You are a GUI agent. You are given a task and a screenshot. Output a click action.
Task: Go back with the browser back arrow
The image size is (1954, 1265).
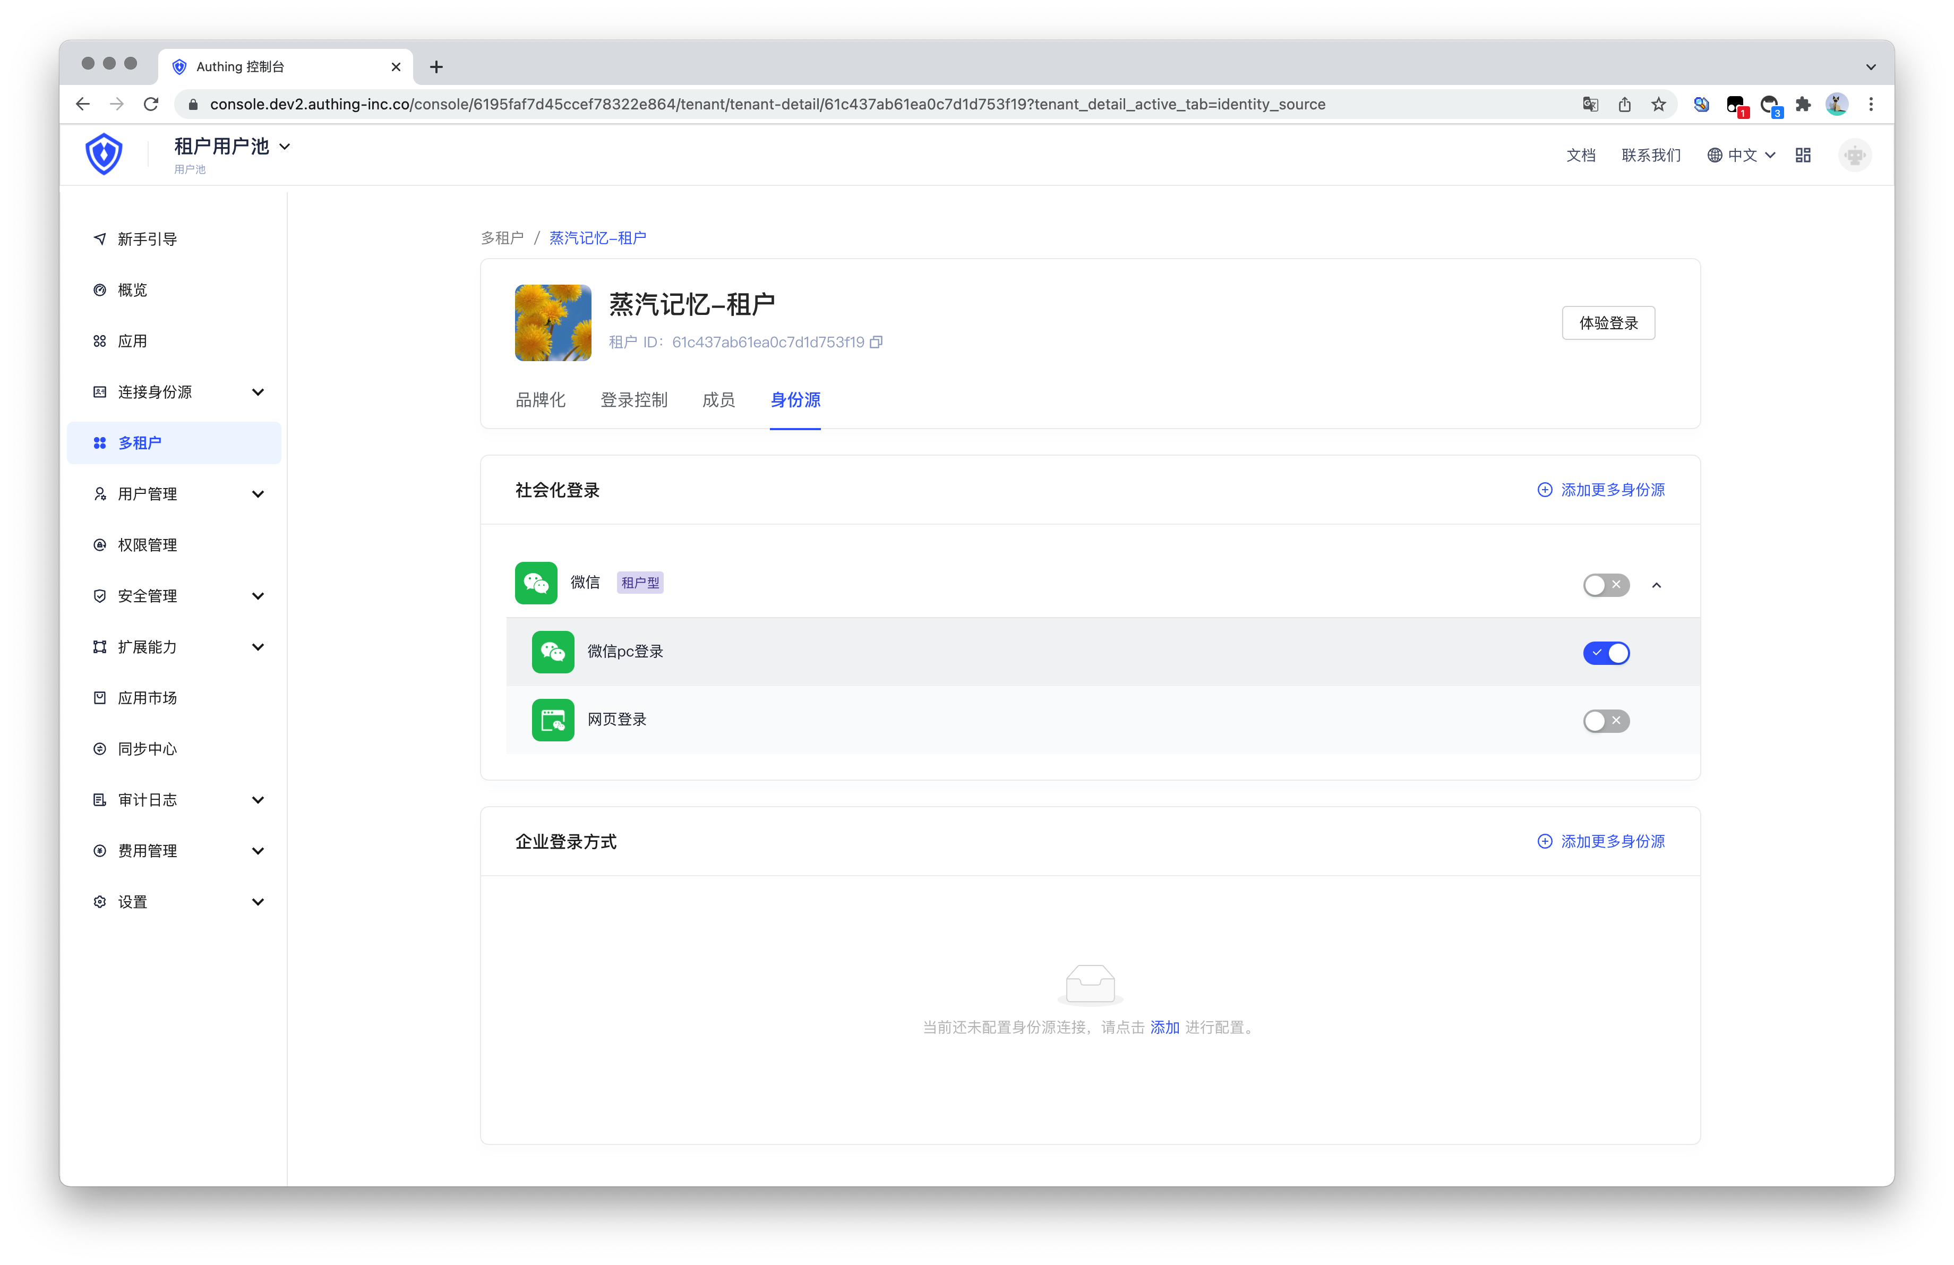[x=83, y=104]
